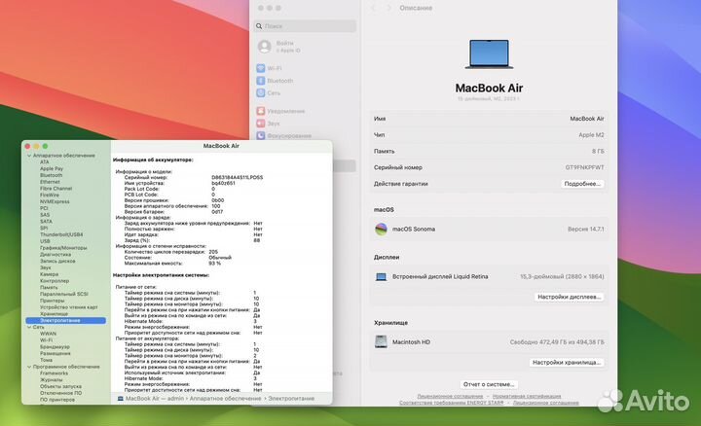Click the macOS Sonoma icon
The height and width of the screenshot is (426, 701).
[x=381, y=230]
